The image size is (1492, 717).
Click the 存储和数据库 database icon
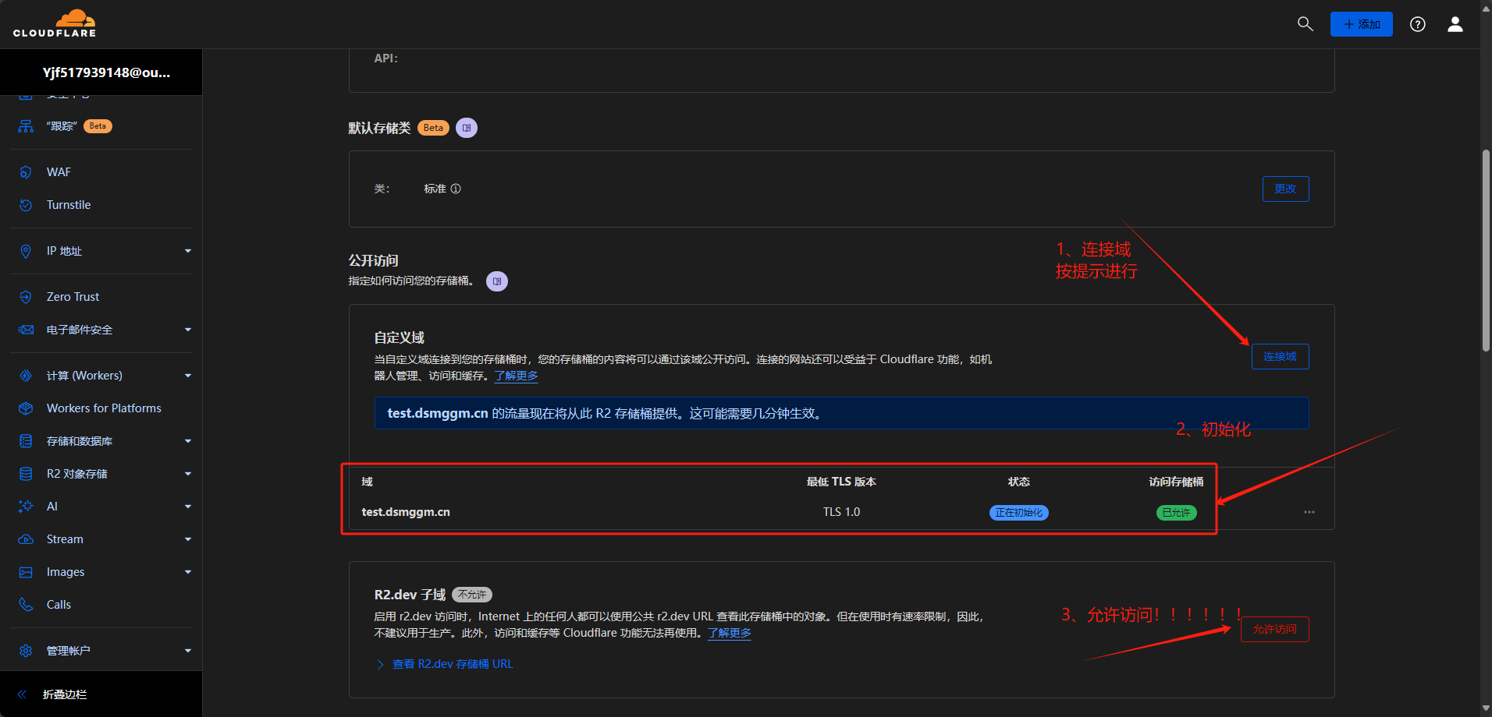pyautogui.click(x=26, y=441)
